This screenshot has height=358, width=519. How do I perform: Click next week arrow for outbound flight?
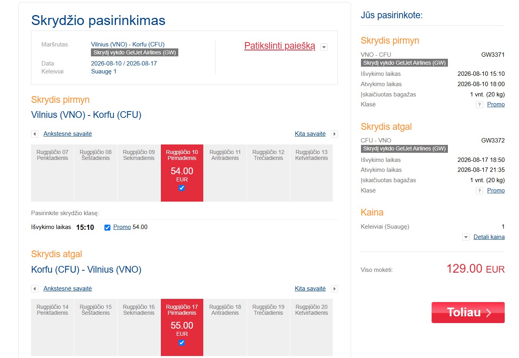click(334, 134)
